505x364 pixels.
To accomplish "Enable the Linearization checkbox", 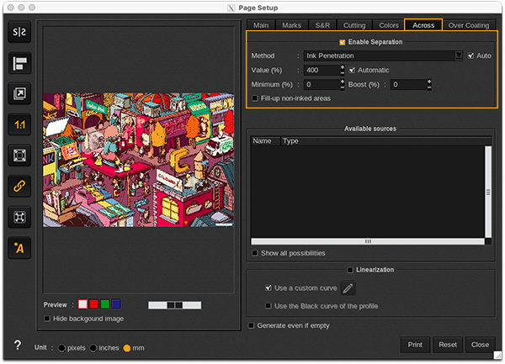I will point(350,270).
